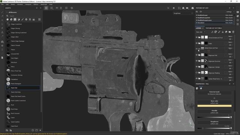Open the yellow Base color swatch
This screenshot has width=240, height=135.
tap(214, 106)
